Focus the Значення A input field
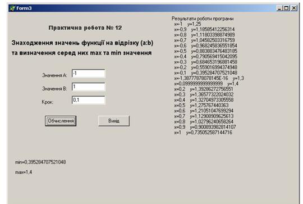The height and width of the screenshot is (204, 303). (89, 74)
